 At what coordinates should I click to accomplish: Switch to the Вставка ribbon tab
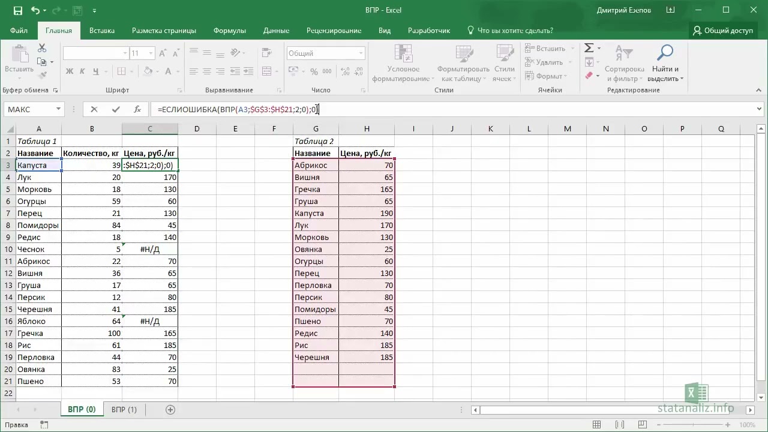pyautogui.click(x=102, y=31)
